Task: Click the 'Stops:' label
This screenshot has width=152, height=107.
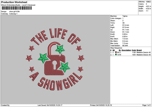Action: pos(113,21)
